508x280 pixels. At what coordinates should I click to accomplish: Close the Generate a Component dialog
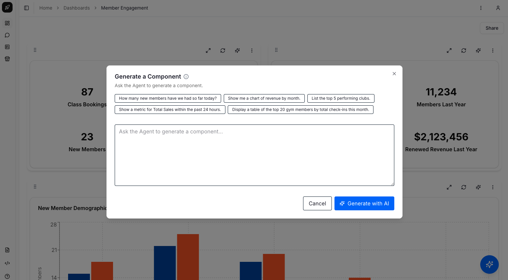tap(394, 74)
